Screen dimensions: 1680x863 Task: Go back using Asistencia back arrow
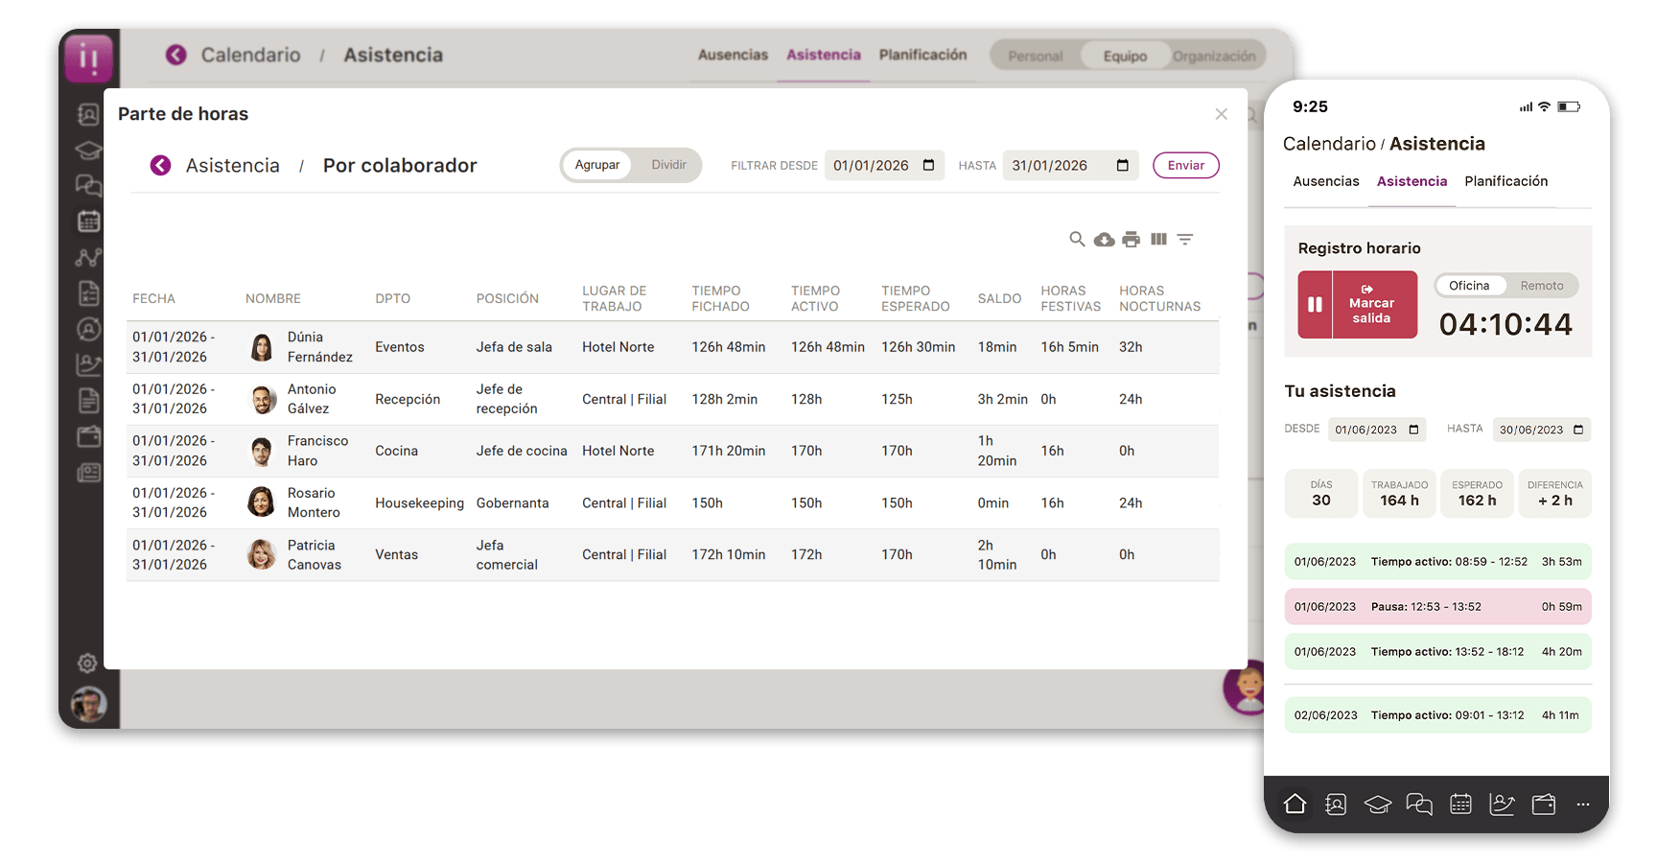[160, 166]
